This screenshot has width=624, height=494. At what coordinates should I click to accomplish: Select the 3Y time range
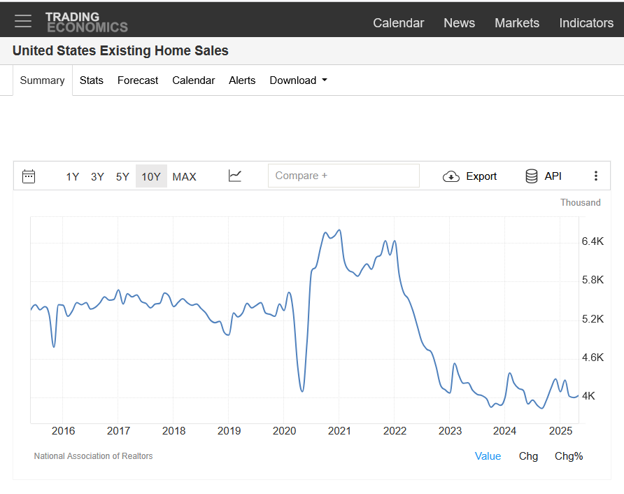click(x=97, y=177)
